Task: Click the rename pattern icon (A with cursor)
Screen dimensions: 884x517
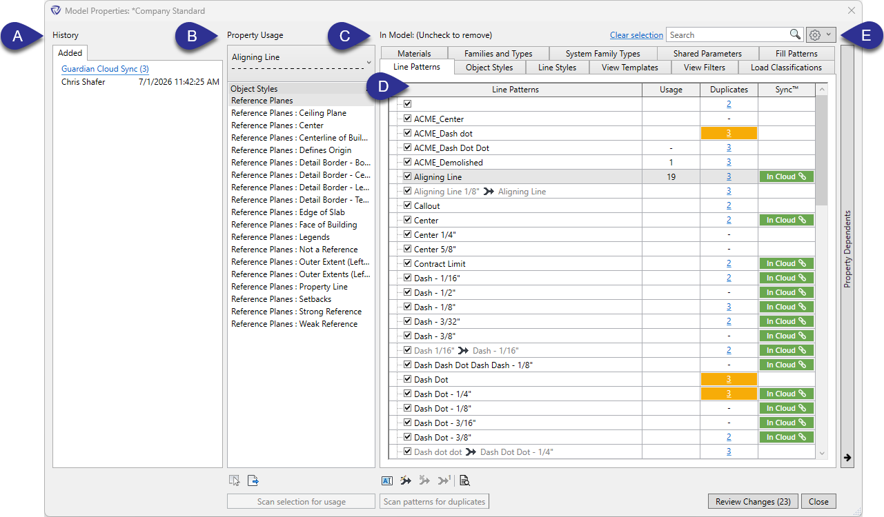Action: 387,481
